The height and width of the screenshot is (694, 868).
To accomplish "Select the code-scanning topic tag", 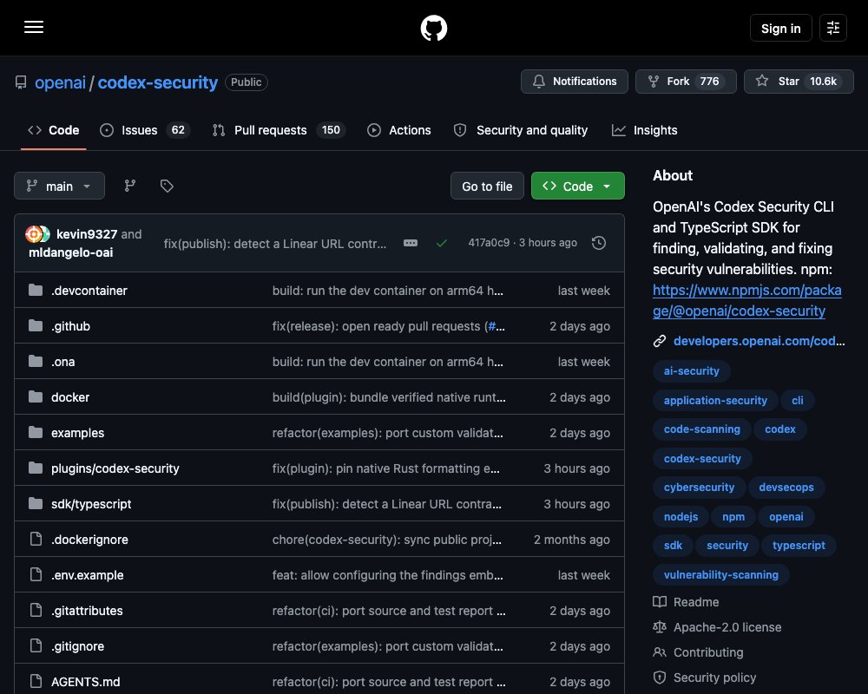I will [702, 429].
